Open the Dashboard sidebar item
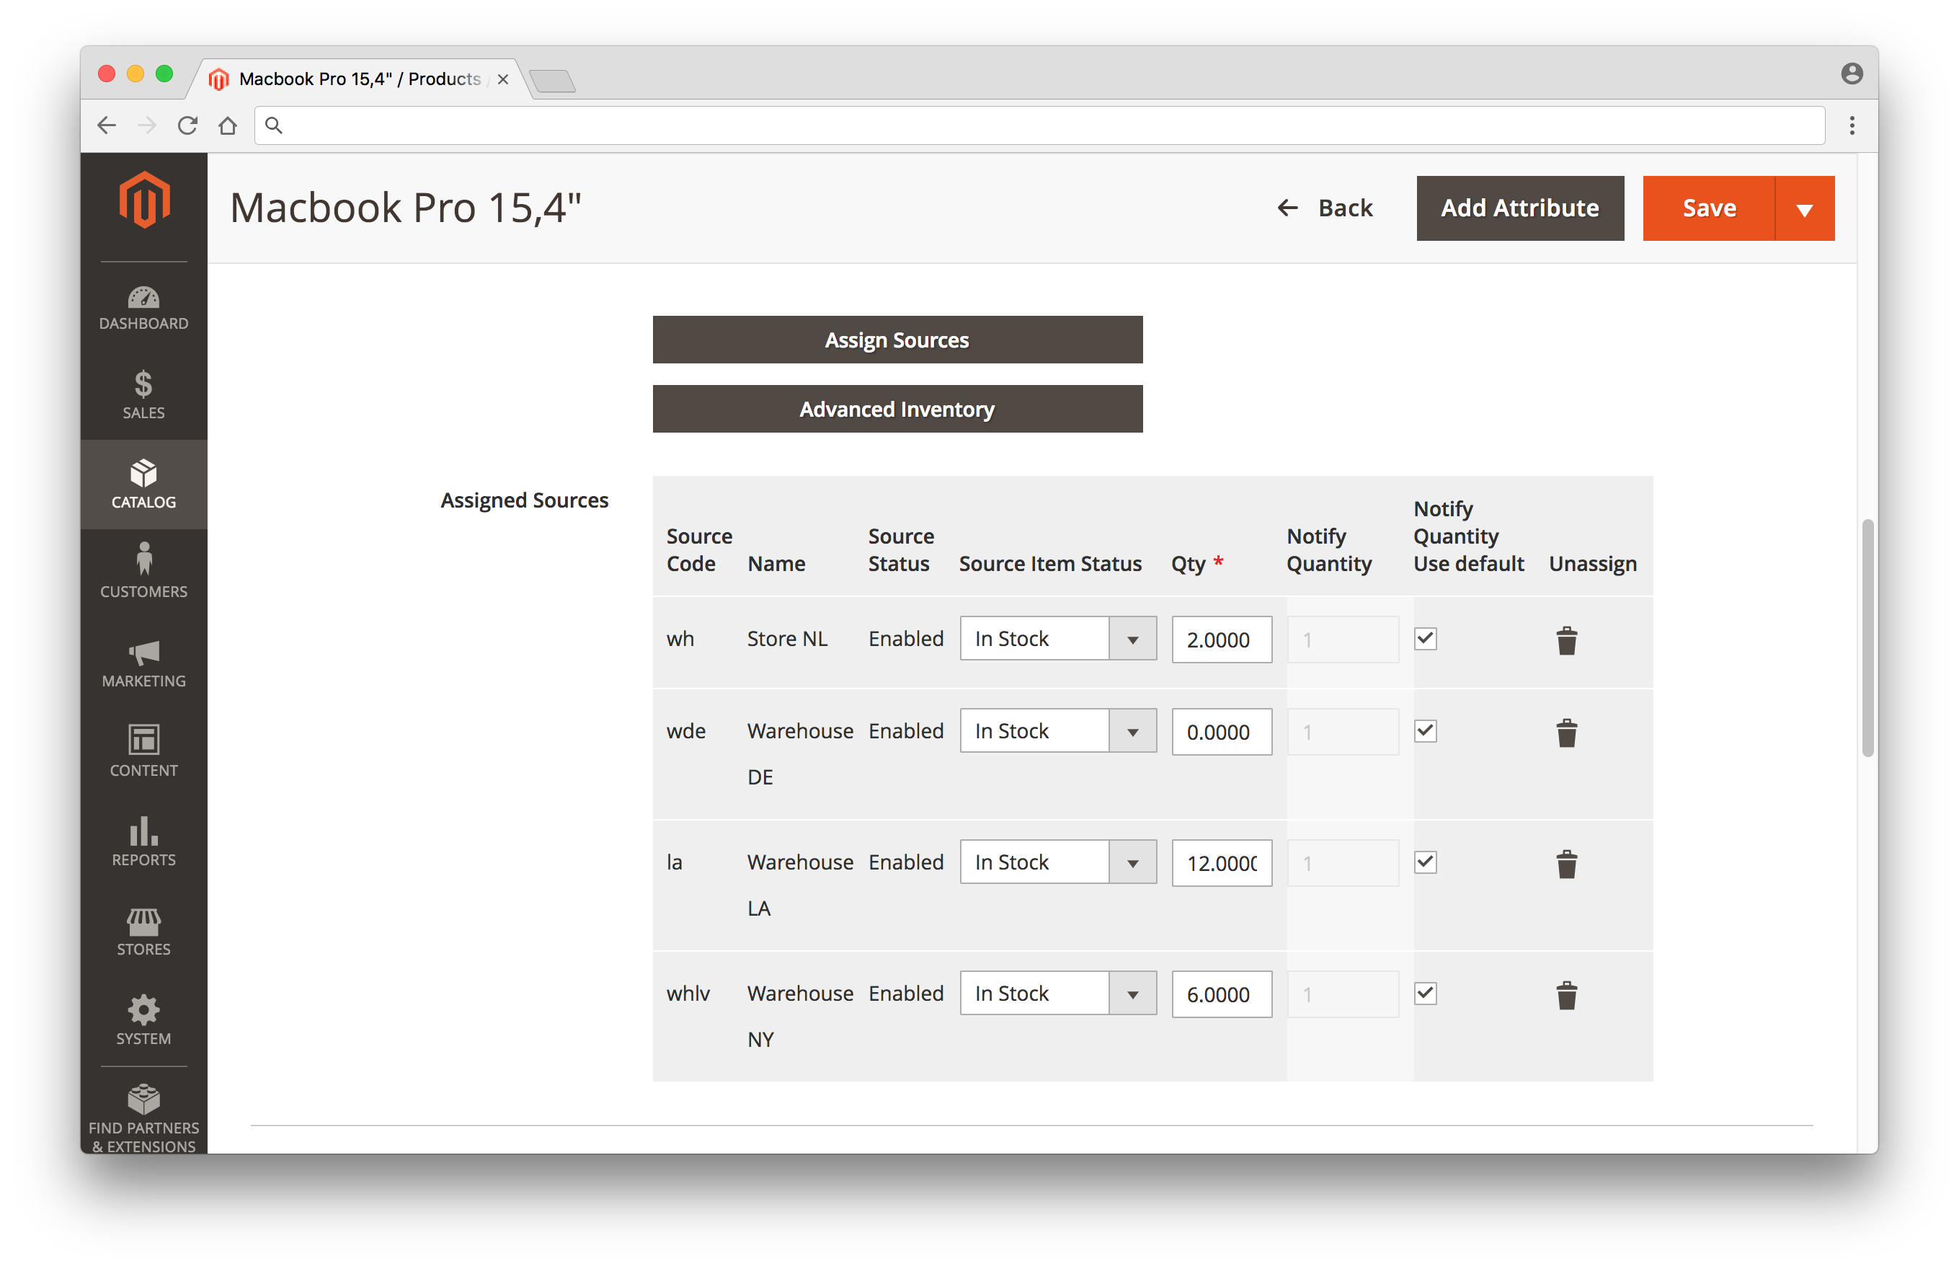Image resolution: width=1959 pixels, height=1269 pixels. (143, 308)
